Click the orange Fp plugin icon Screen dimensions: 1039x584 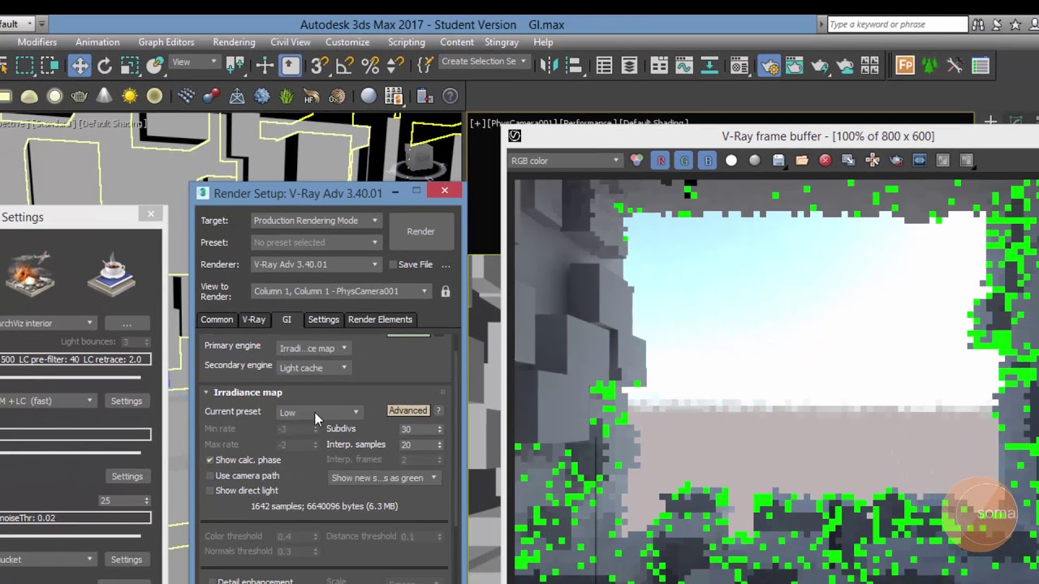point(905,66)
